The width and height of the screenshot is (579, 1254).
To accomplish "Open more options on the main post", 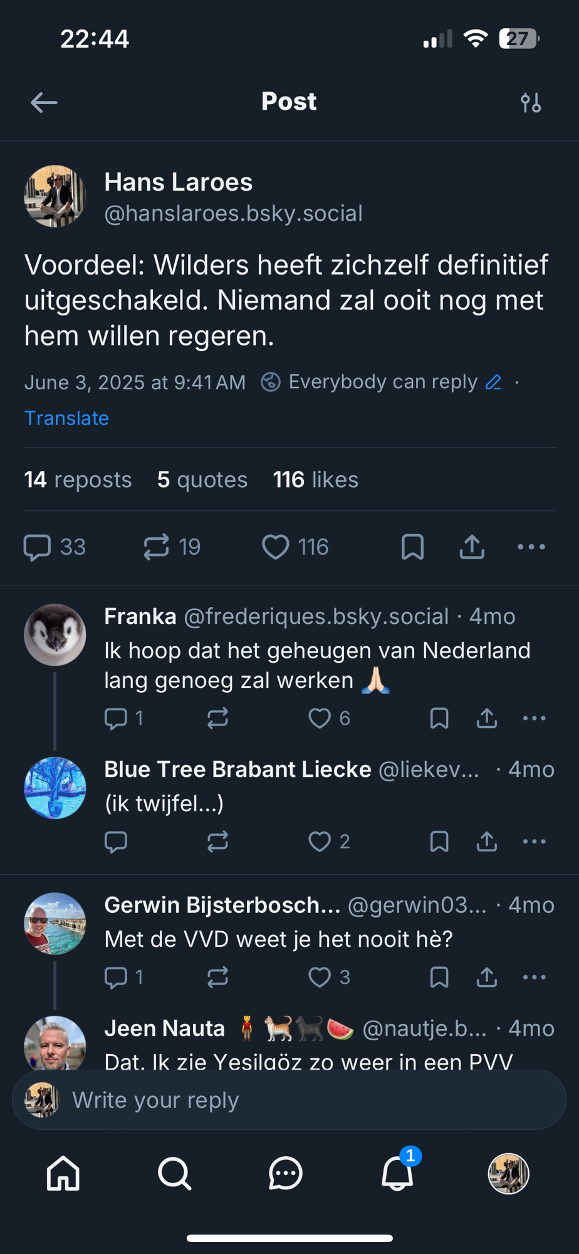I will [x=531, y=547].
